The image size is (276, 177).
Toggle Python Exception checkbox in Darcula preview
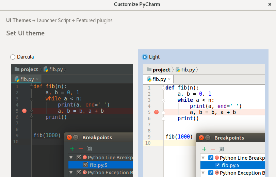[x=79, y=172]
